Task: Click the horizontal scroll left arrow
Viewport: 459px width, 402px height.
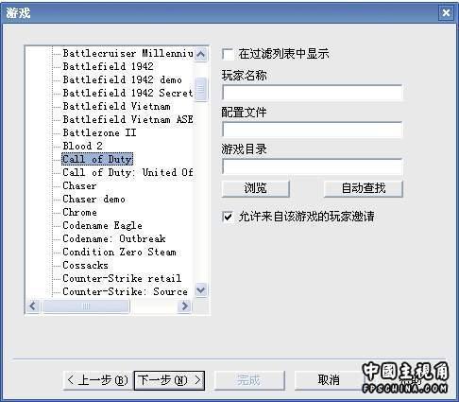Action: pyautogui.click(x=33, y=306)
